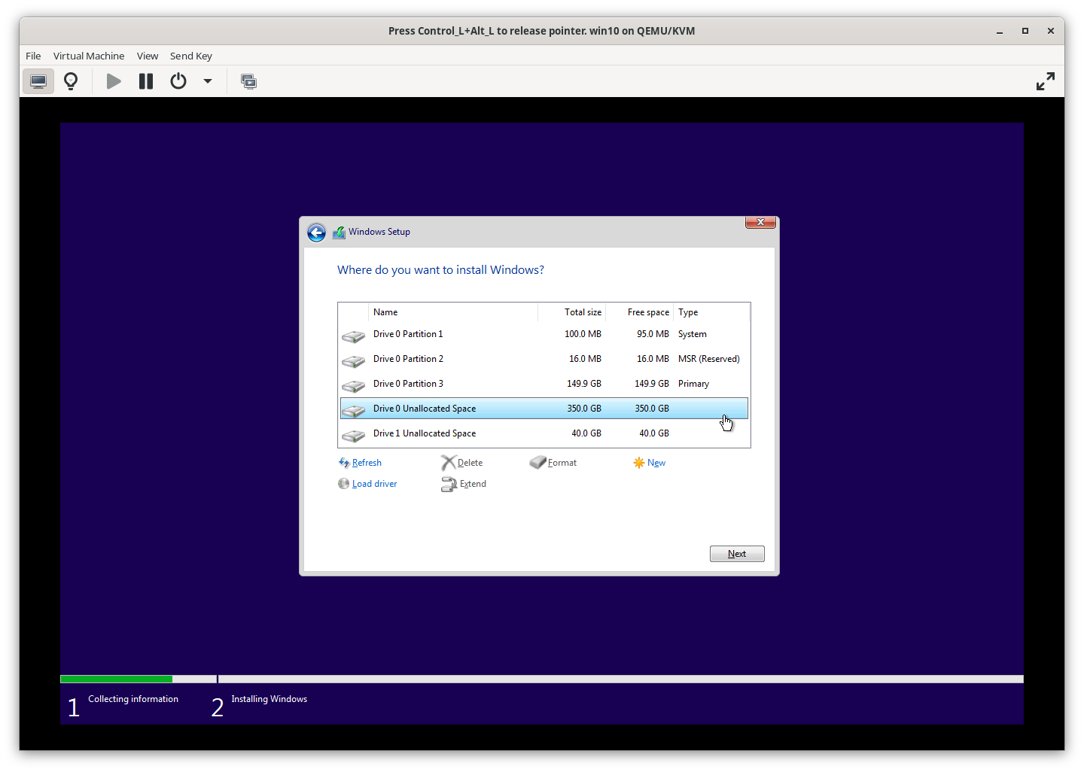Close the QEMU/KVM window
The width and height of the screenshot is (1084, 772).
click(1050, 31)
